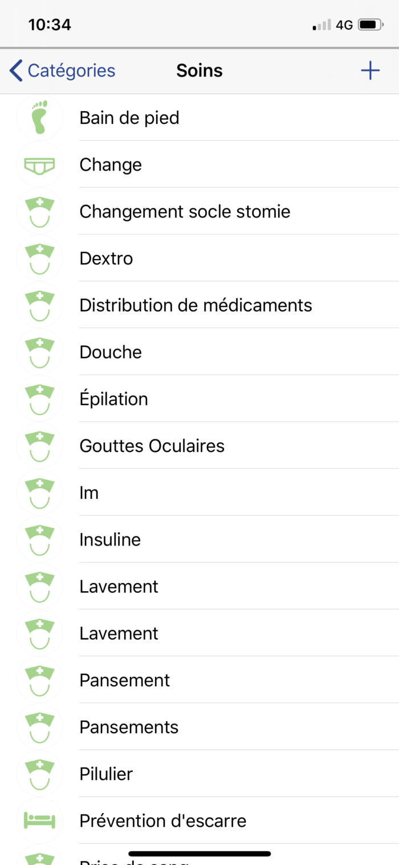Tap the bed icon next to Prévention d'escarre
Viewport: 399px width, 865px height.
(39, 821)
